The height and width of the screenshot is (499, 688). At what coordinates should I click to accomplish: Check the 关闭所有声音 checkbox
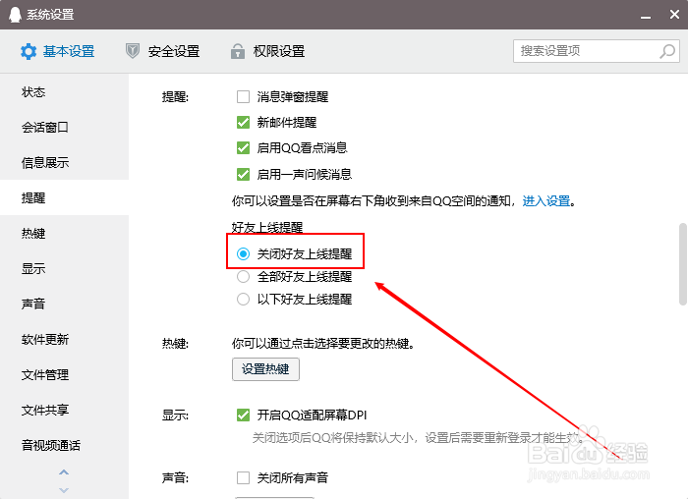coord(243,477)
